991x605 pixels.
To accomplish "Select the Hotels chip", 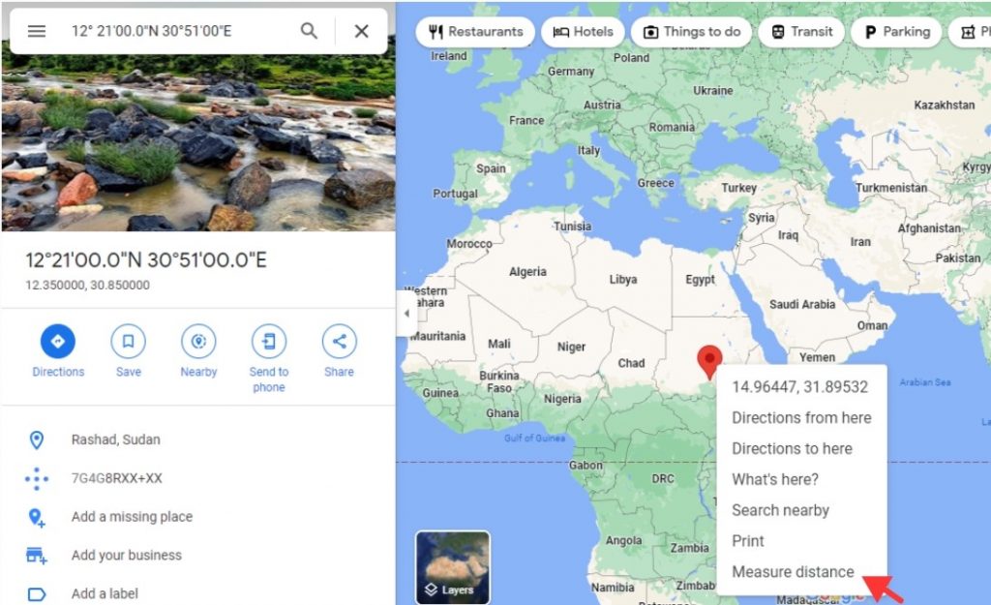I will tap(583, 32).
